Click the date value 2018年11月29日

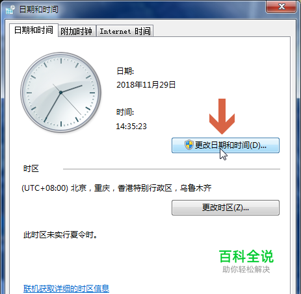click(146, 85)
